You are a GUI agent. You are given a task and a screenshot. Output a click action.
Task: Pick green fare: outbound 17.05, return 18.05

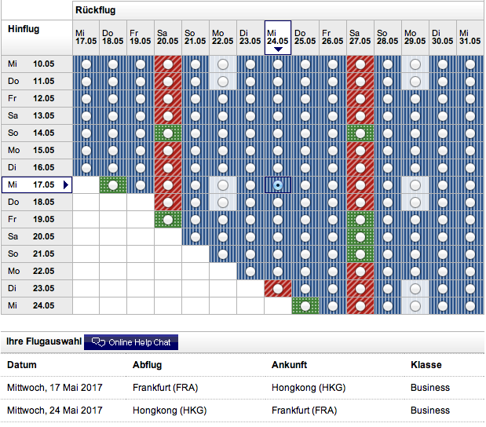(x=113, y=184)
